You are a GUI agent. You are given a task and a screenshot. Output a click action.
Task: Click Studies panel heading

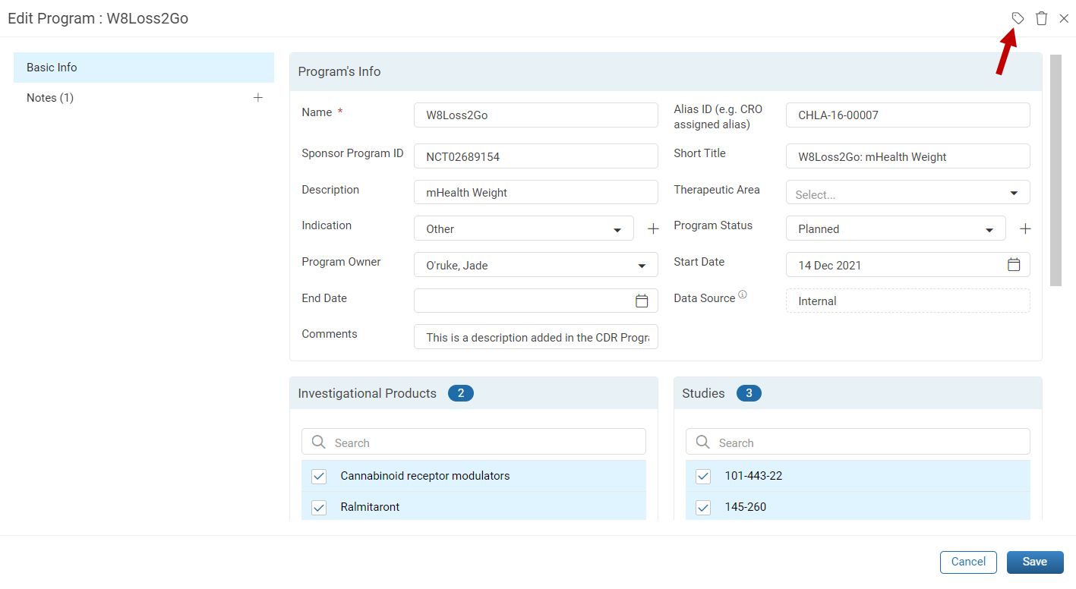(703, 393)
